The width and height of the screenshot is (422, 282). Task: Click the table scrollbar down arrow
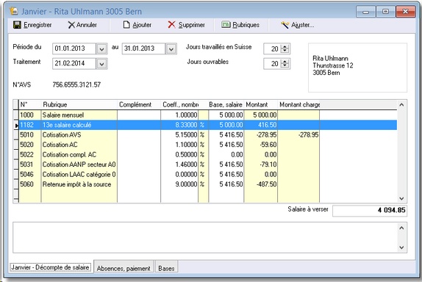click(401, 198)
